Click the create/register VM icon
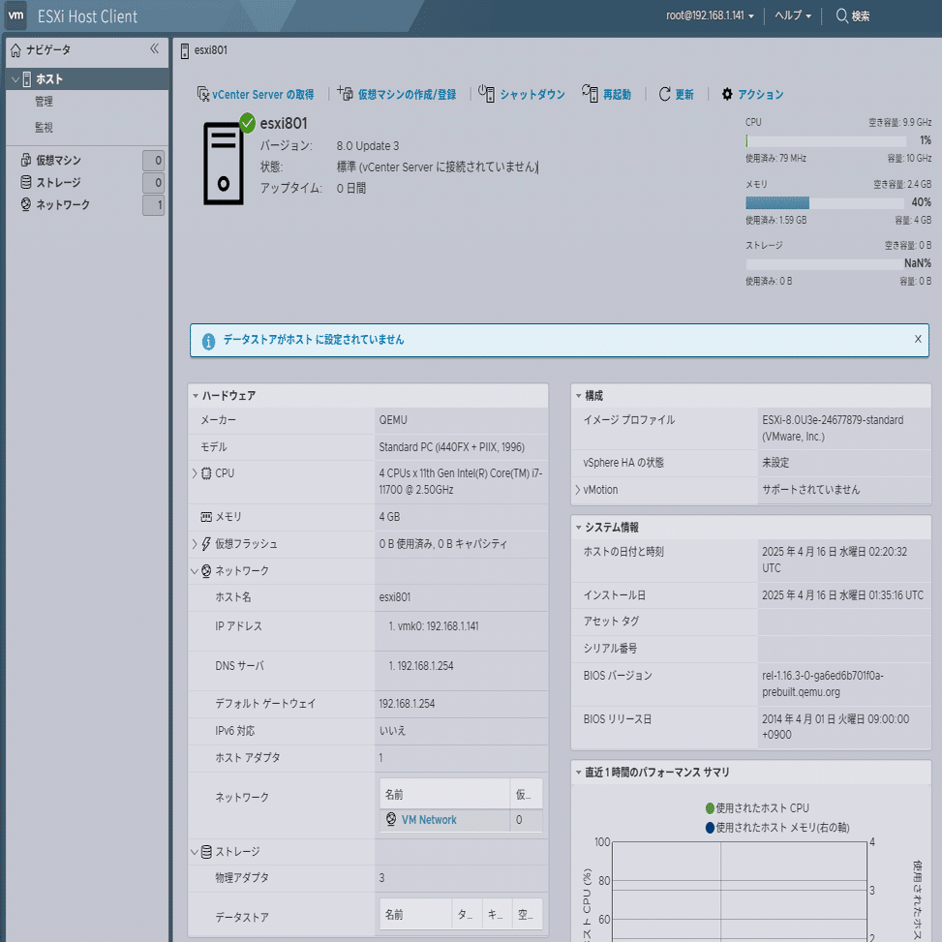 pyautogui.click(x=345, y=93)
